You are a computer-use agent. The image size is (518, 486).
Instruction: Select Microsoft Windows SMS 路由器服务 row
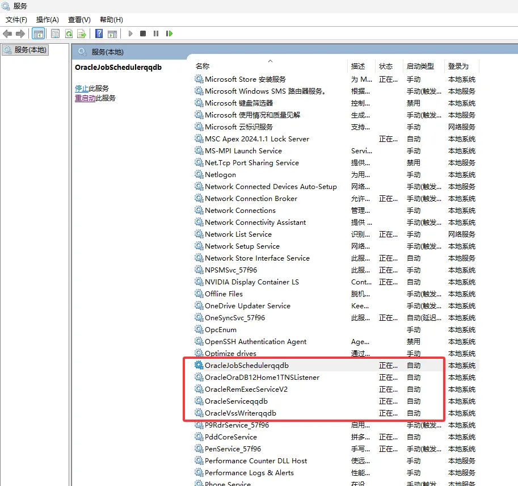pyautogui.click(x=335, y=91)
